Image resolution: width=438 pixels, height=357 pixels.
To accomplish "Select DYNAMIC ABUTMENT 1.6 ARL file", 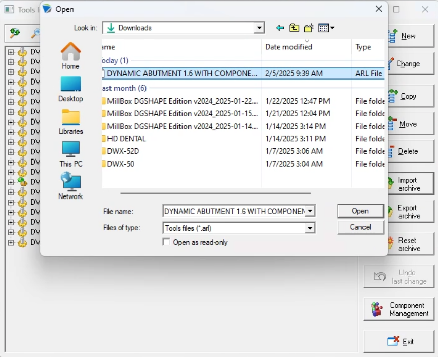I will pos(243,73).
